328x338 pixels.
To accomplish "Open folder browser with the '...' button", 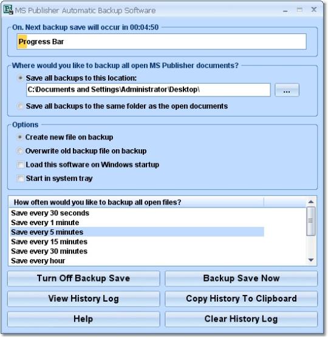I will click(x=287, y=90).
